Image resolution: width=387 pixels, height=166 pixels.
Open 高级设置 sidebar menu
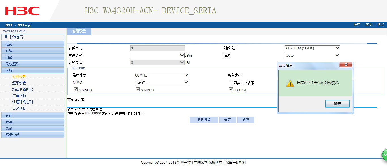coord(33,135)
